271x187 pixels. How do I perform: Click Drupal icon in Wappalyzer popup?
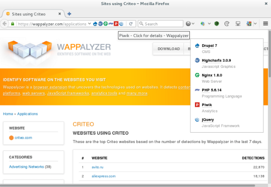click(197, 46)
